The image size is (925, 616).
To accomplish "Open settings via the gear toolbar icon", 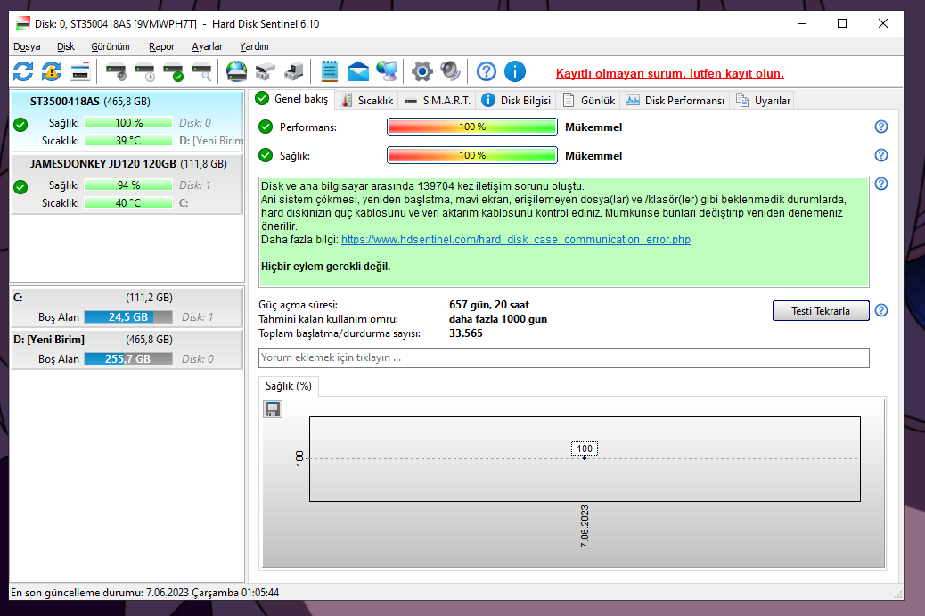I will pos(422,72).
